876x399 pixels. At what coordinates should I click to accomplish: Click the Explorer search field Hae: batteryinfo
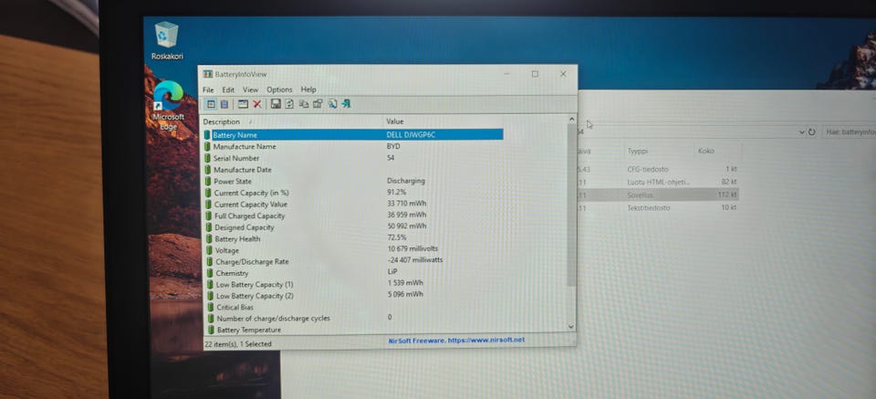tap(850, 132)
